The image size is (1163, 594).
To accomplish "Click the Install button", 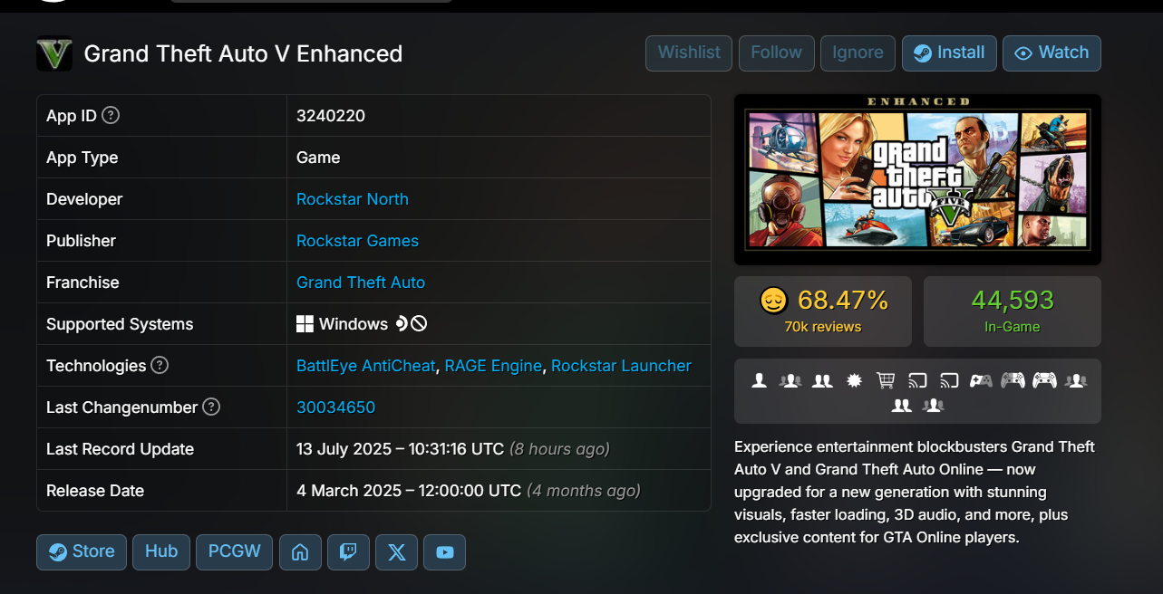I will 949,53.
